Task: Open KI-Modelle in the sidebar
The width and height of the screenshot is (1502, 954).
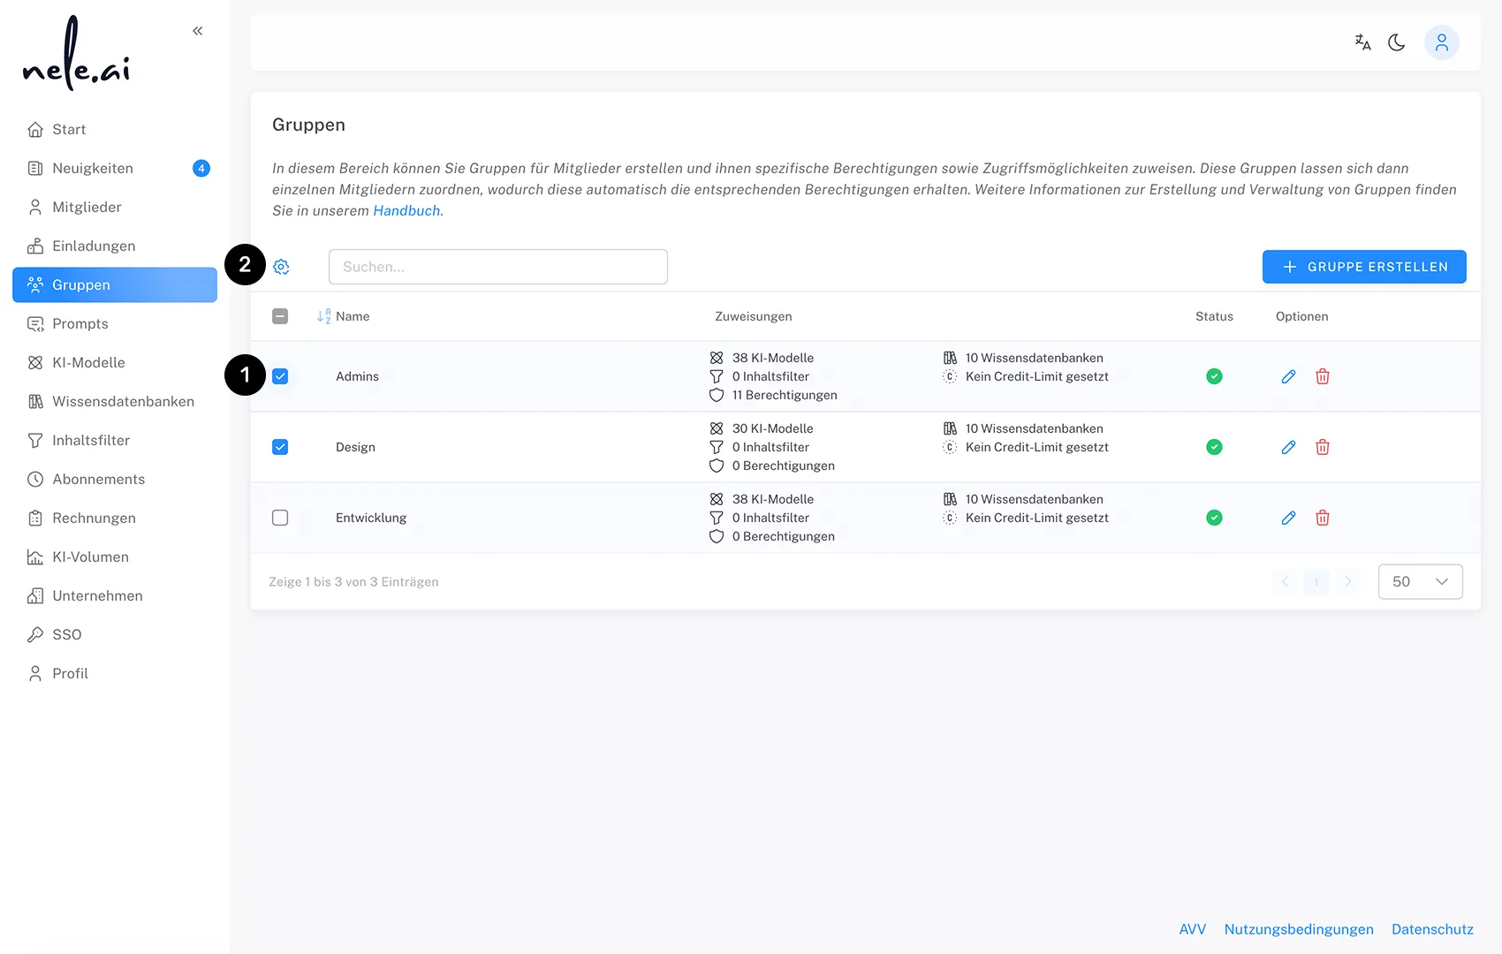Action: (115, 362)
